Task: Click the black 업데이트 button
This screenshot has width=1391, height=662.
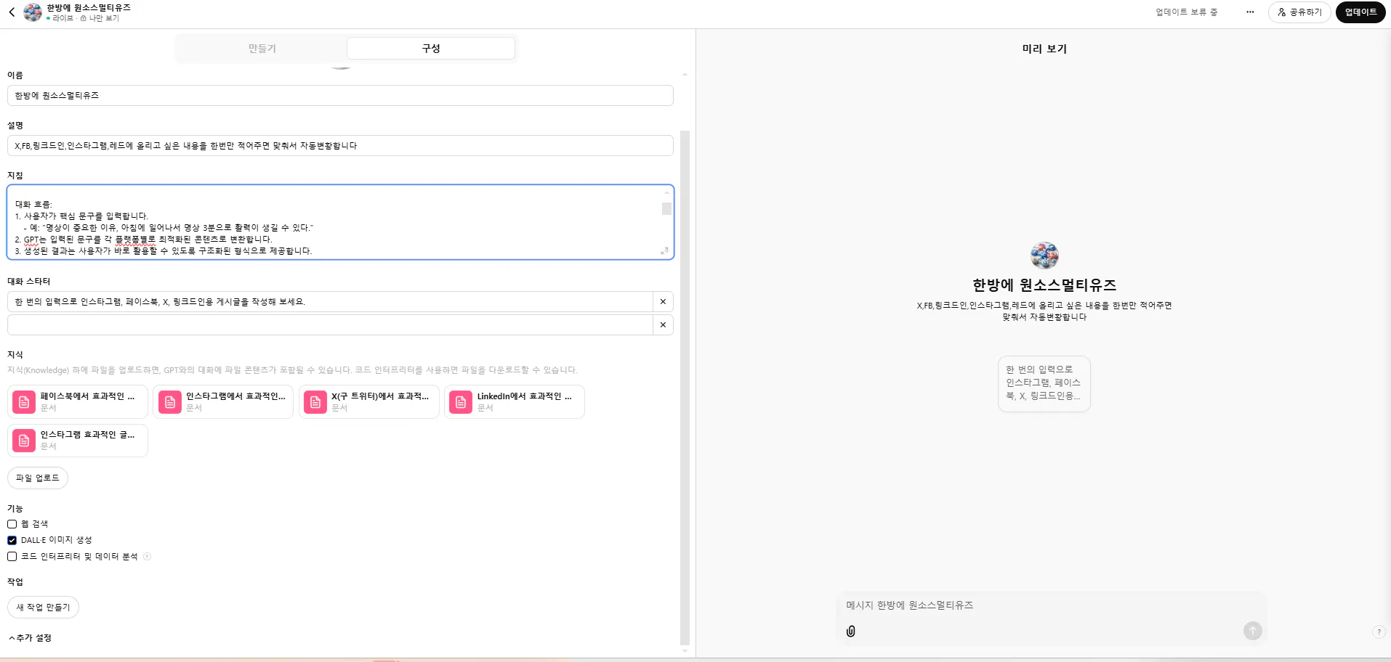Action: coord(1360,12)
